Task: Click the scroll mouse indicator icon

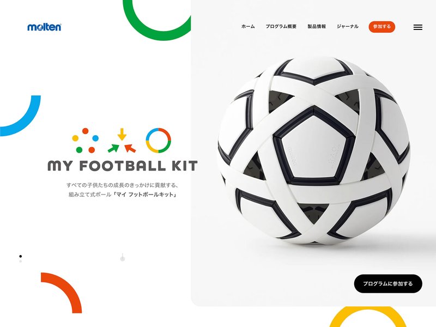Action: click(122, 257)
